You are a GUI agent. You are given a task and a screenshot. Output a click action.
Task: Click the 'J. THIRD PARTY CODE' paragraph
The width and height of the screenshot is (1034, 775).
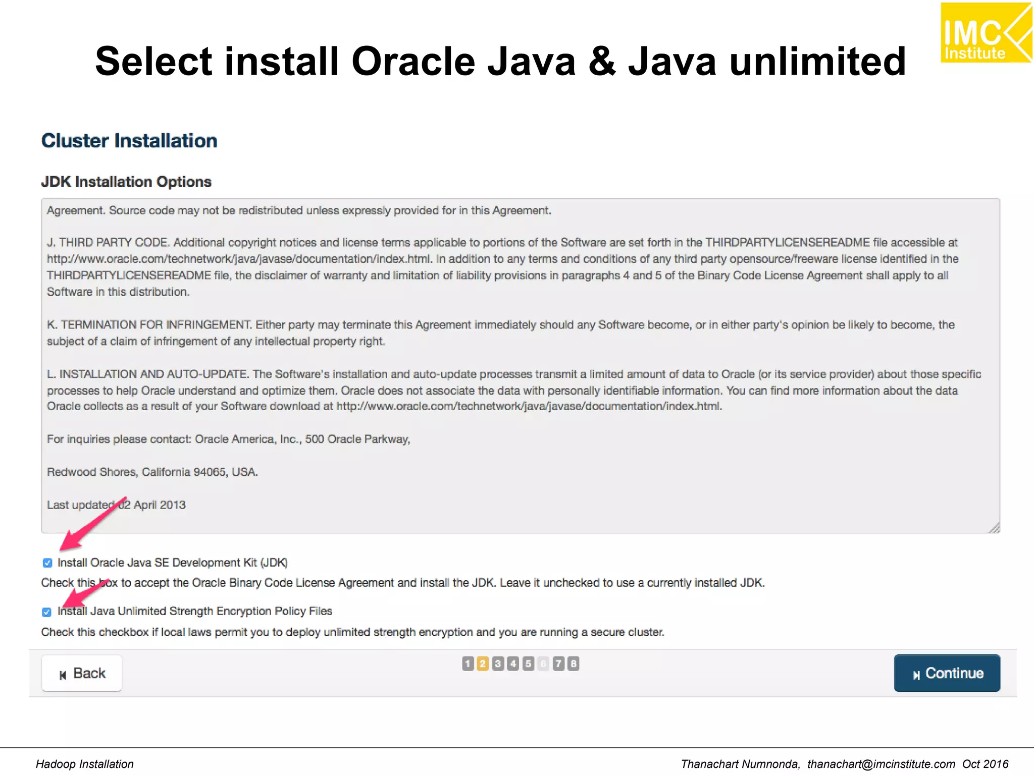(503, 267)
